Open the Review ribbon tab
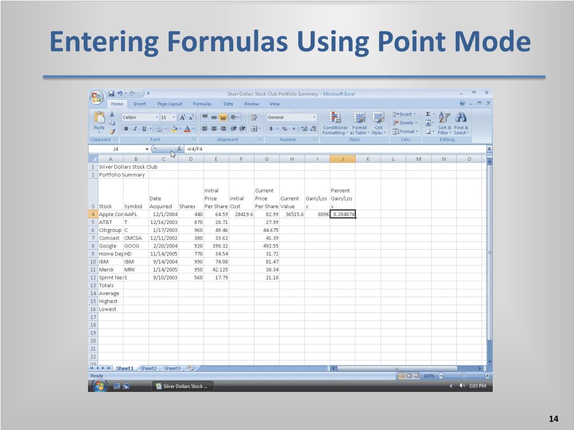 point(252,104)
